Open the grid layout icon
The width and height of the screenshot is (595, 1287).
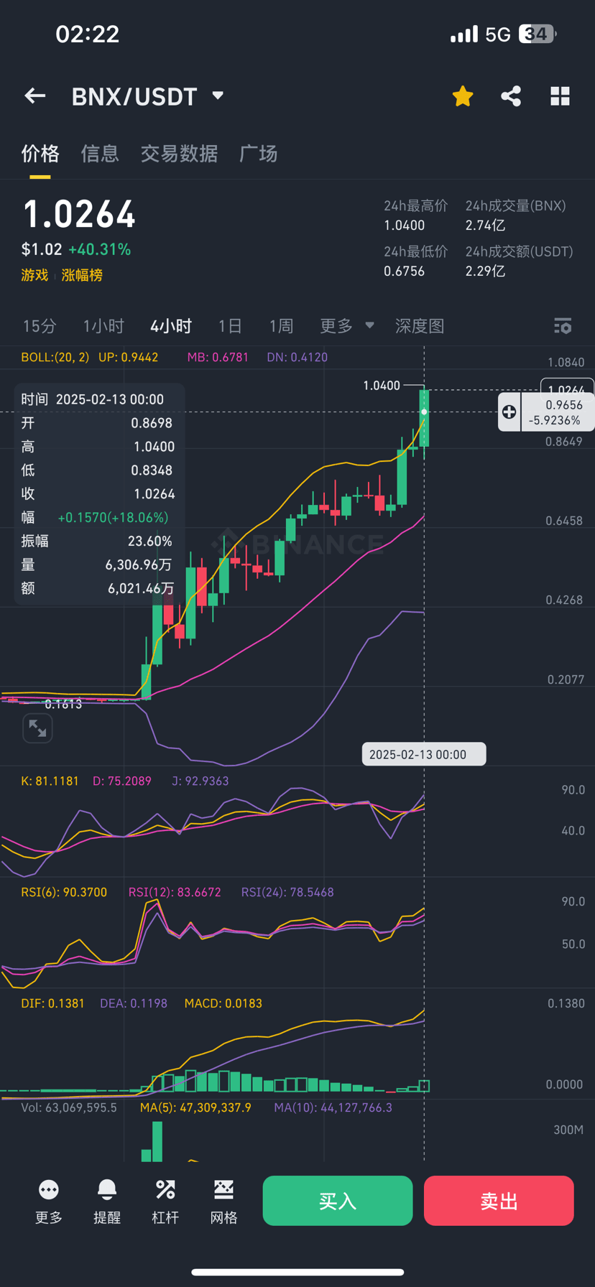(560, 96)
